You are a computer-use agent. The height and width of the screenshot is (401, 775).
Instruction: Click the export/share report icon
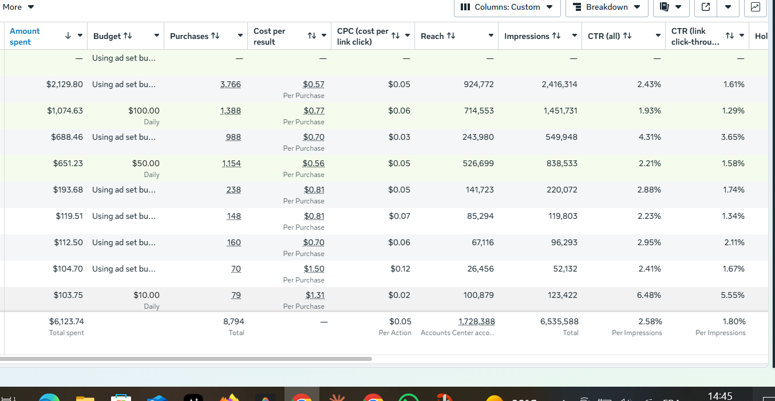tap(706, 7)
